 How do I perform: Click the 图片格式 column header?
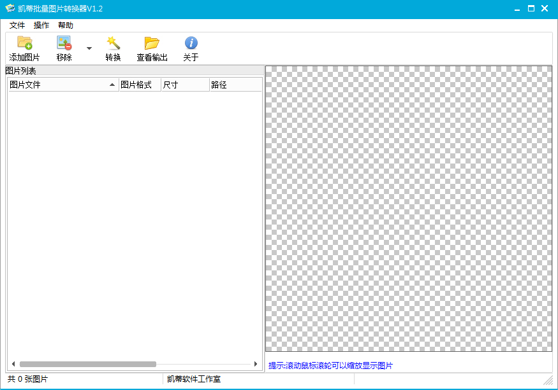point(140,85)
